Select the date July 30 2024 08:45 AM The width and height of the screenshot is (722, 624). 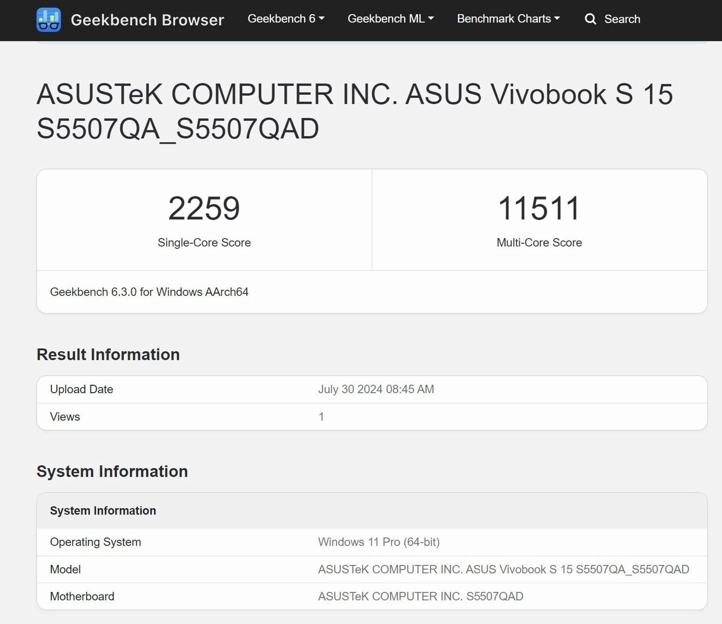376,389
